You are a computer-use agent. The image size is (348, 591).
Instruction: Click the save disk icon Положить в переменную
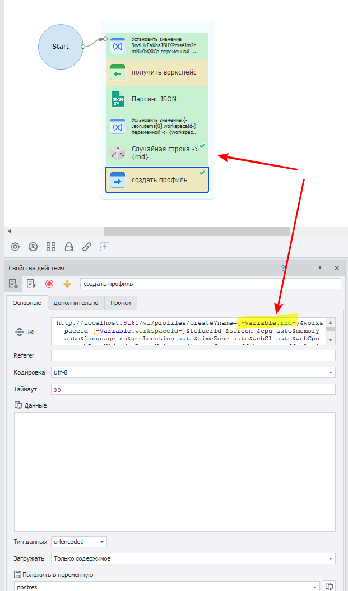[18, 575]
